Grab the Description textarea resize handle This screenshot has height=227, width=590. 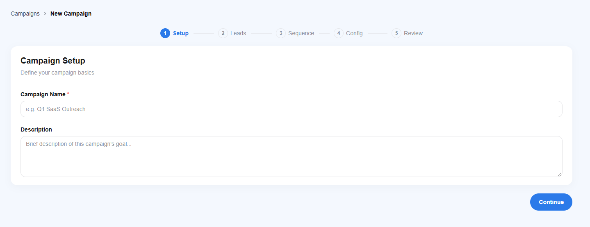560,174
